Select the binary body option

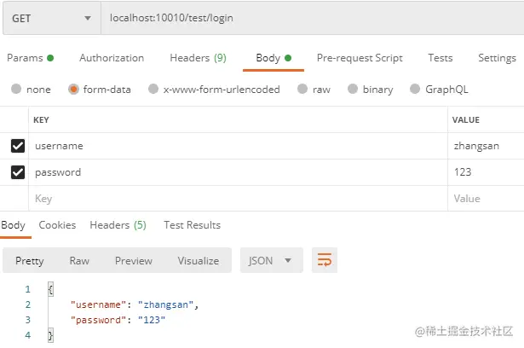pyautogui.click(x=353, y=89)
